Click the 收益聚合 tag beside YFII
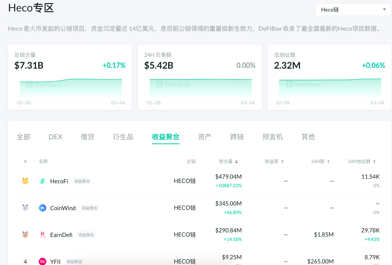Viewport: 392px width, 265px height. (x=74, y=262)
